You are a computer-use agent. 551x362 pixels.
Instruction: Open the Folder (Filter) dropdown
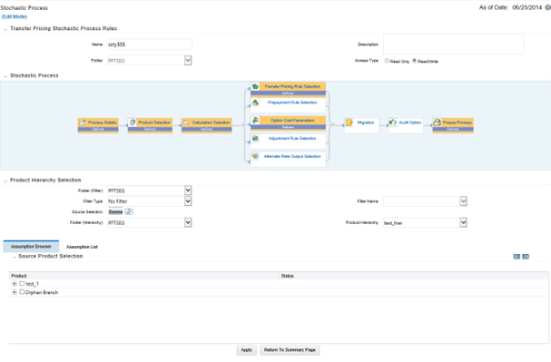(x=188, y=191)
